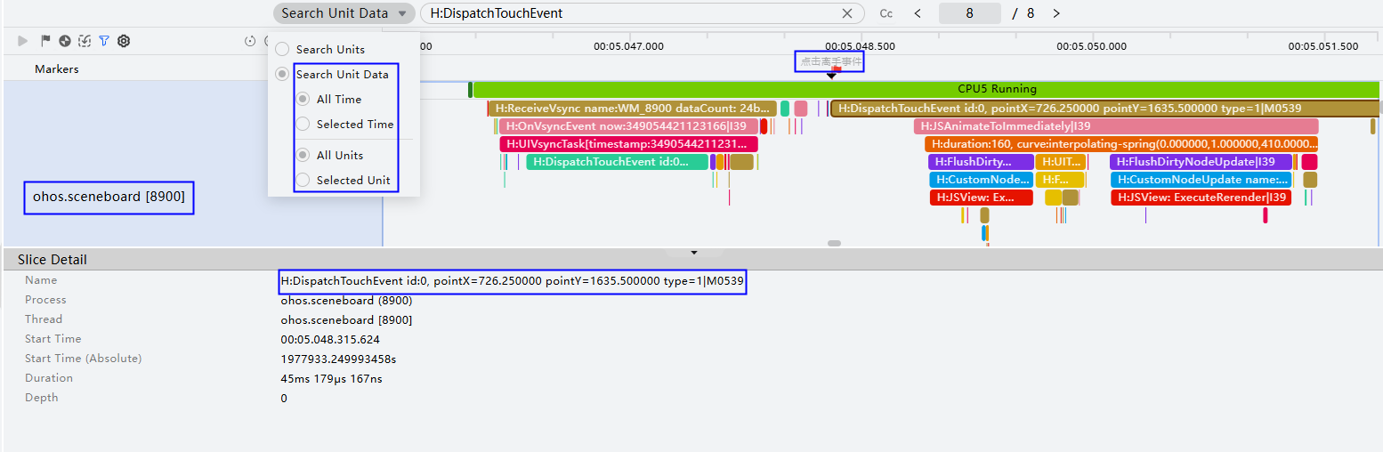The image size is (1383, 452).
Task: Click the black triangle marker below the flag
Action: (831, 76)
